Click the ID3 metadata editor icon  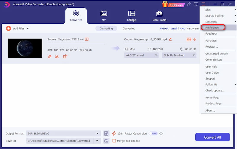tap(189, 39)
